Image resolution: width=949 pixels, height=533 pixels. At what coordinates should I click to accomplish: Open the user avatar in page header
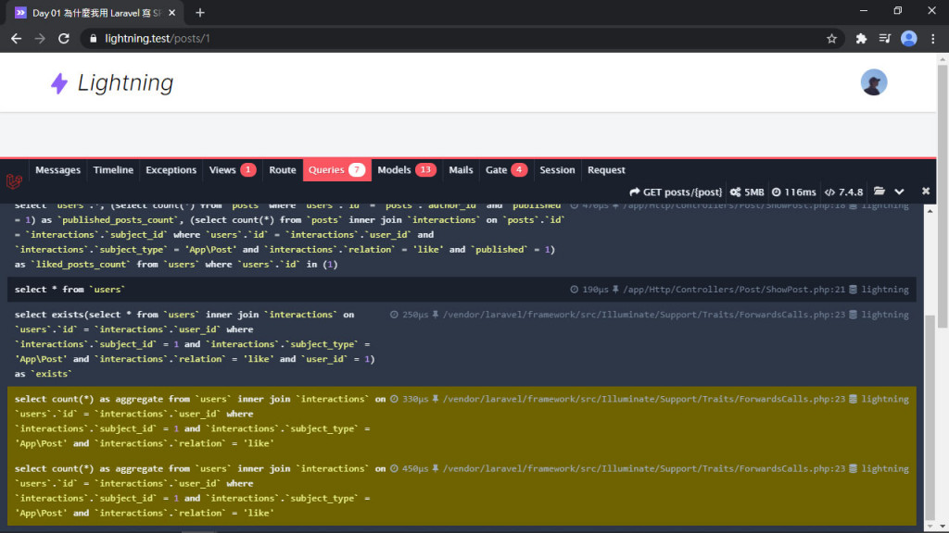point(873,82)
